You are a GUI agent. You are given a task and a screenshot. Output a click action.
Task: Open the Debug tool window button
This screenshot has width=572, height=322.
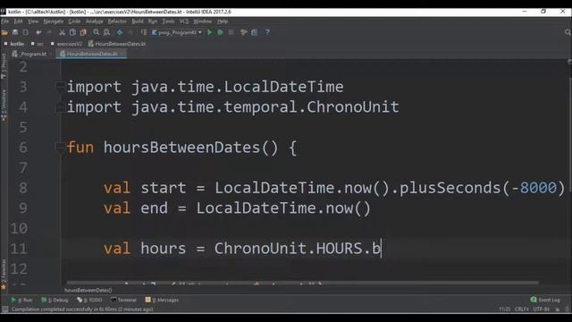click(x=55, y=300)
